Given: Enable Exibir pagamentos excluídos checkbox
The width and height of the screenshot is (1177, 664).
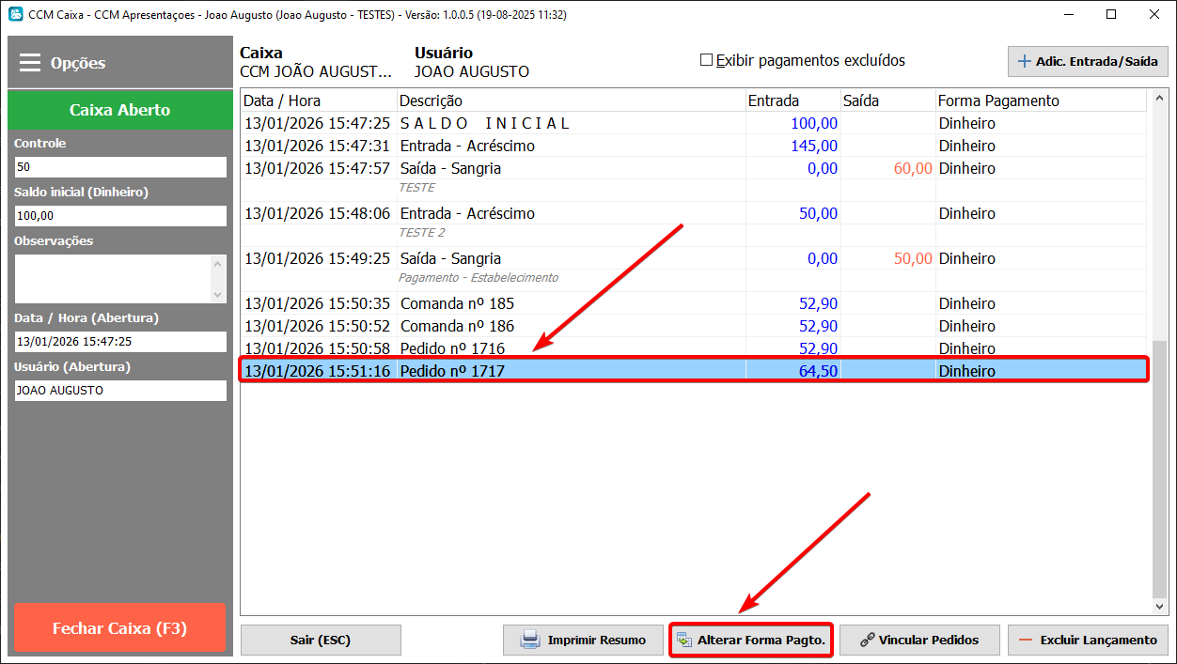Looking at the screenshot, I should click(707, 60).
